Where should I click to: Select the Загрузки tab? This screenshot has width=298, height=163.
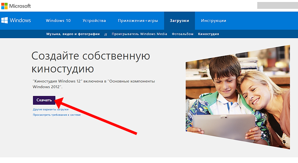pos(179,21)
